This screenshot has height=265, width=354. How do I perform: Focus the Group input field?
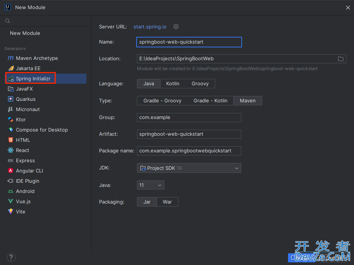coord(189,118)
